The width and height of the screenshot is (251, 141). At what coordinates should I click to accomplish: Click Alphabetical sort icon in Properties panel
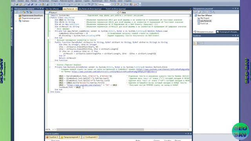point(198,43)
